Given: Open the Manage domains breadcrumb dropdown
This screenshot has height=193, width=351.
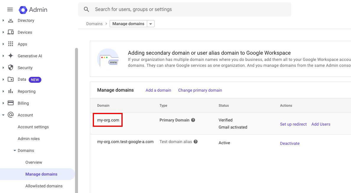Looking at the screenshot, I should [150, 24].
